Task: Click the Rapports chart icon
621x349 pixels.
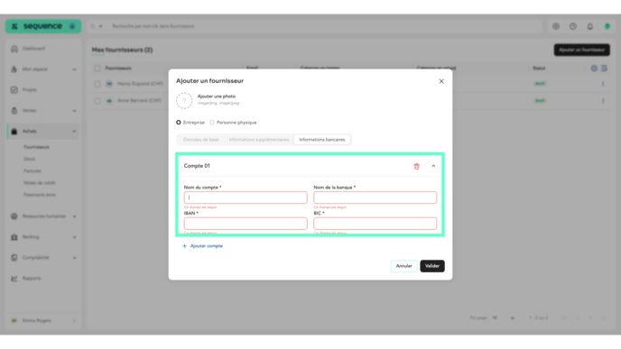Action: click(14, 279)
